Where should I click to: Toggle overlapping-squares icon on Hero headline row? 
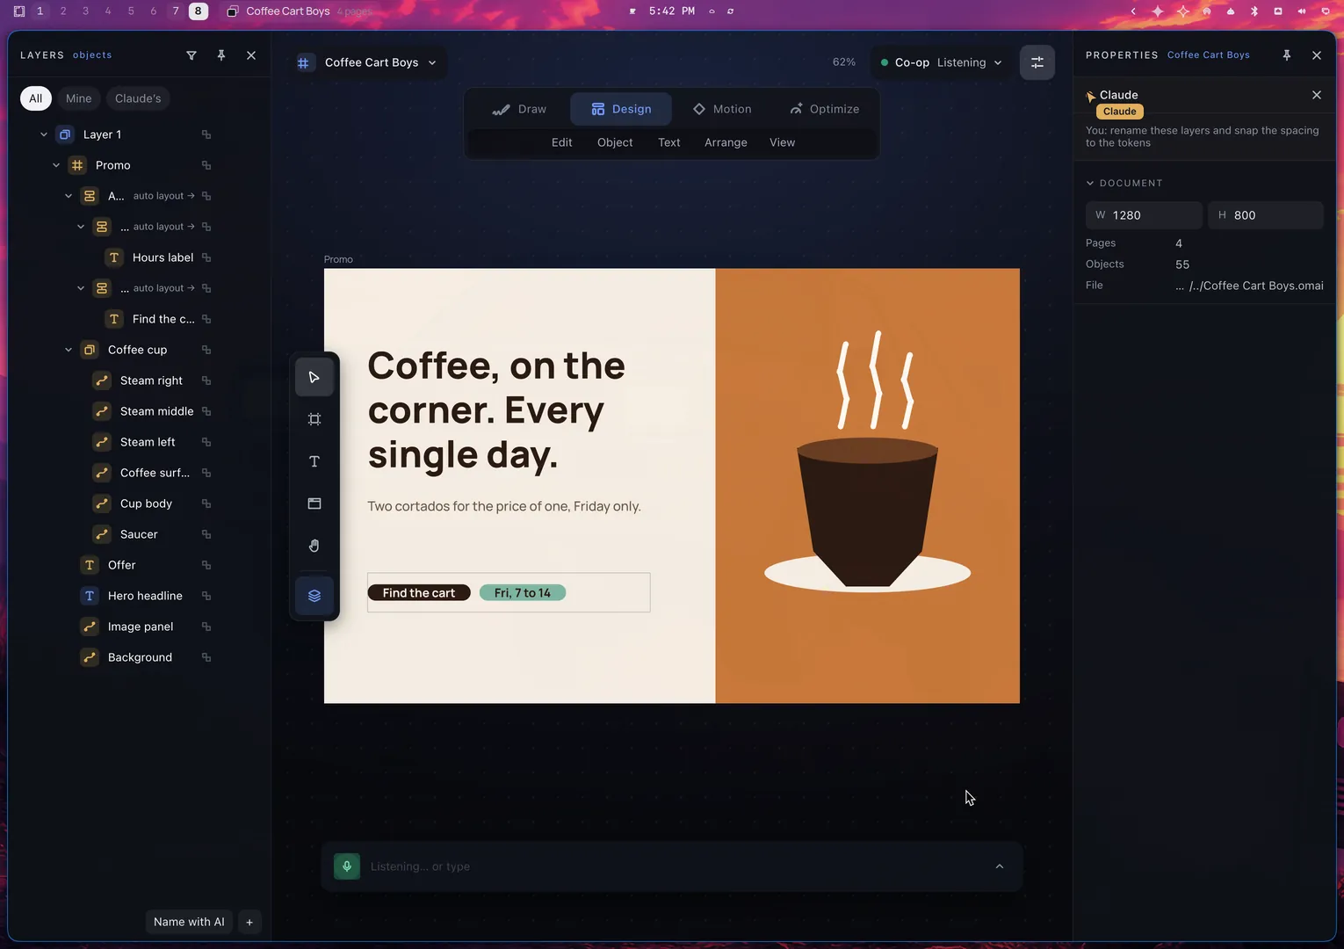[206, 596]
